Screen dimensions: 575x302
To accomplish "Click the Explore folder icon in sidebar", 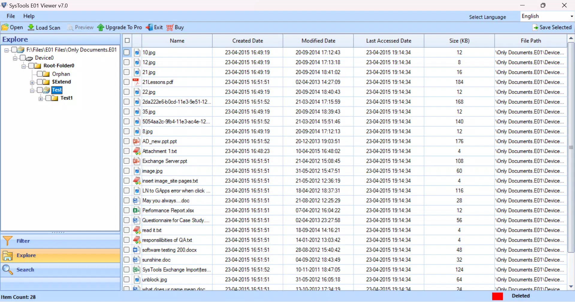I will [7, 255].
